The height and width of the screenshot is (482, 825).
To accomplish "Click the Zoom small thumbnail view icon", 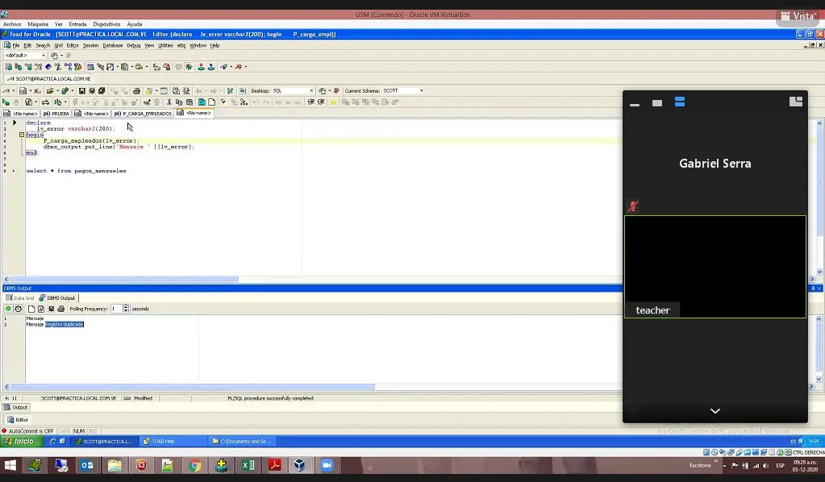I will pos(657,103).
